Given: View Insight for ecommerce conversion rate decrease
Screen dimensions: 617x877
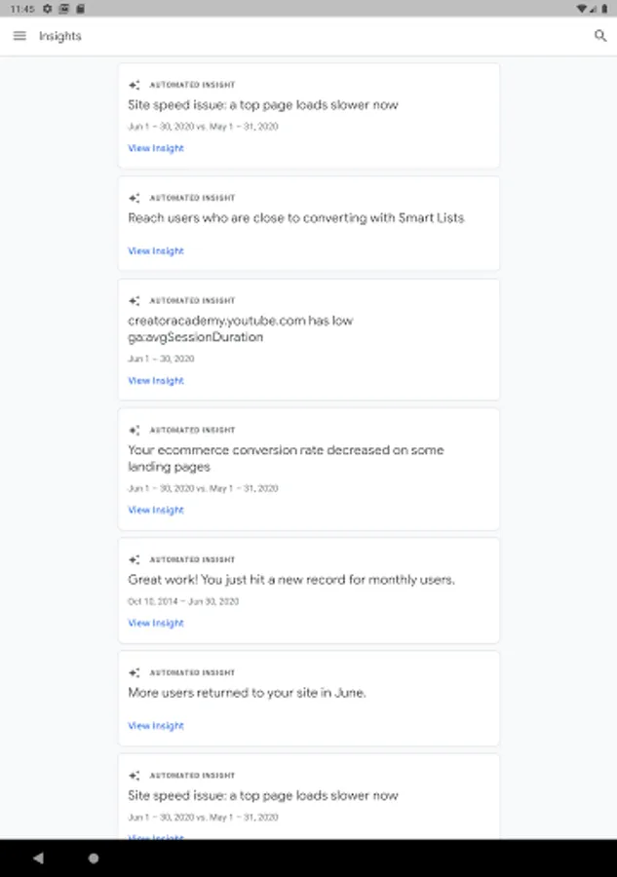Looking at the screenshot, I should coord(156,510).
